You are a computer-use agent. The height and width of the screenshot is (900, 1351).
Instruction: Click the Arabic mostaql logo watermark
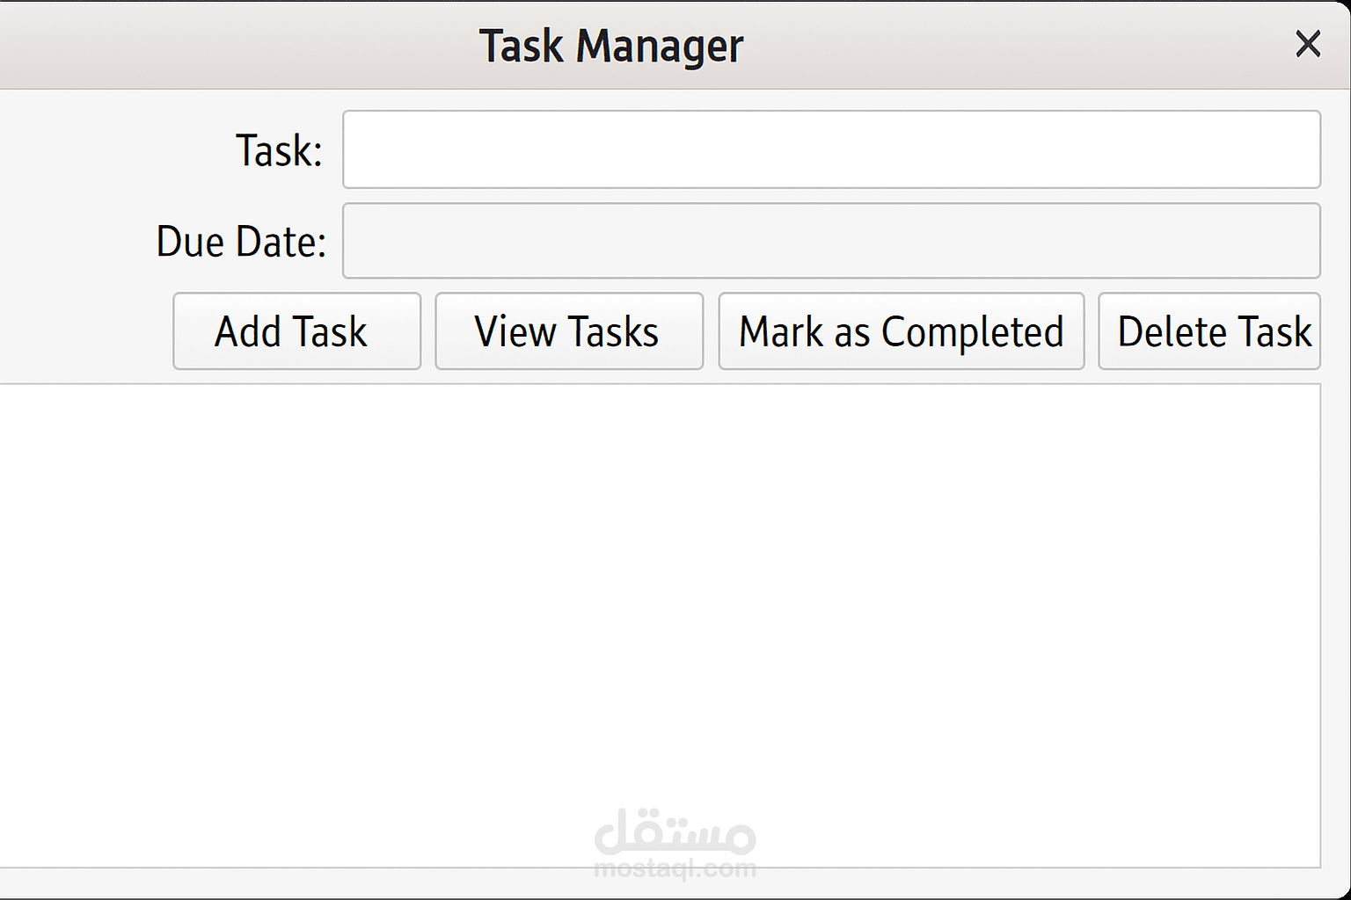tap(675, 832)
